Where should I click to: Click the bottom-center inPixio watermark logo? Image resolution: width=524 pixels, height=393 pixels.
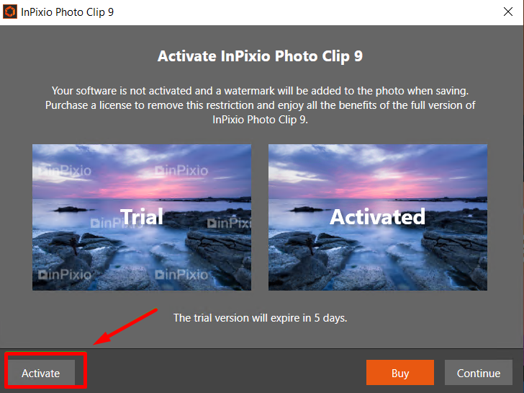point(181,275)
